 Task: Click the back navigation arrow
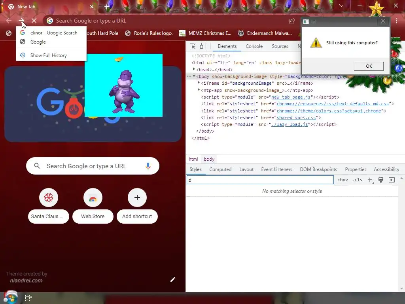pos(9,21)
